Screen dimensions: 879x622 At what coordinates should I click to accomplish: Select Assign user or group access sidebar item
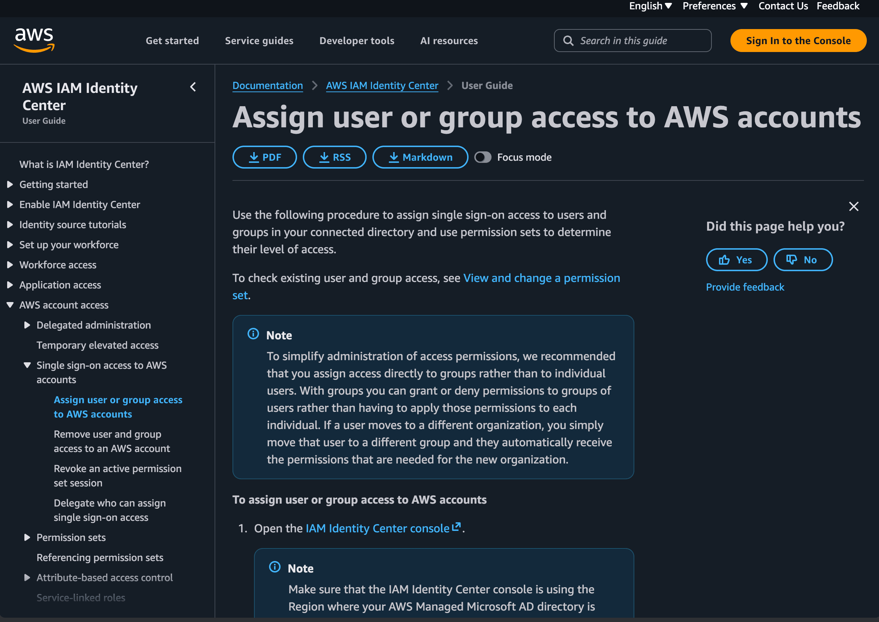point(118,407)
